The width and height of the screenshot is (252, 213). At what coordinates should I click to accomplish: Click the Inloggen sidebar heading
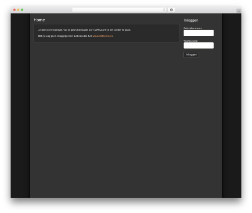click(191, 20)
